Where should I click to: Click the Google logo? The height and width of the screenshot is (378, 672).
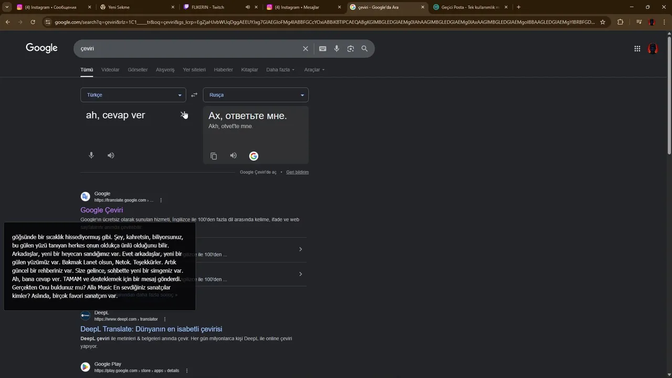41,48
